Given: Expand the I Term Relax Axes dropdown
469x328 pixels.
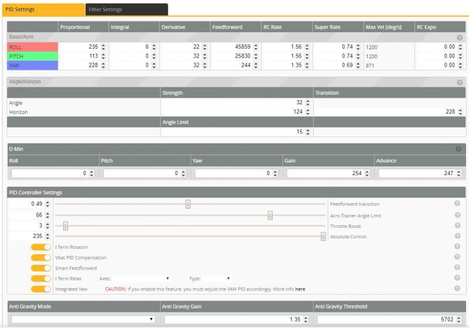Looking at the screenshot, I should [142, 279].
